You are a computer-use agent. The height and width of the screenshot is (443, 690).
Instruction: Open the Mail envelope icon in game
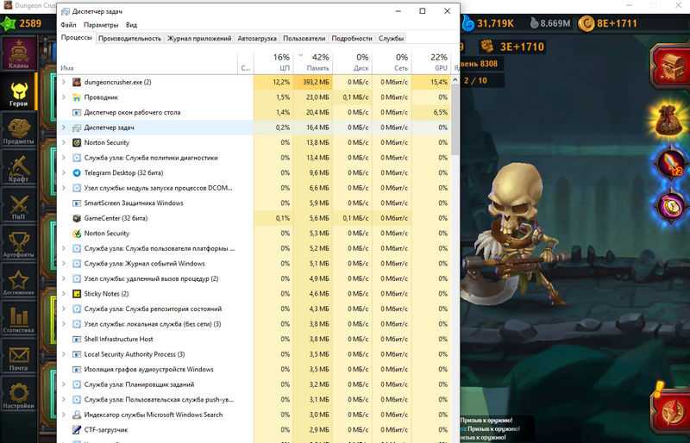click(18, 357)
